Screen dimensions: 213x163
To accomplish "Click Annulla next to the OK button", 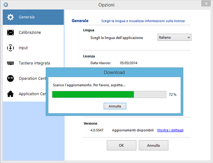I will click(153, 145).
